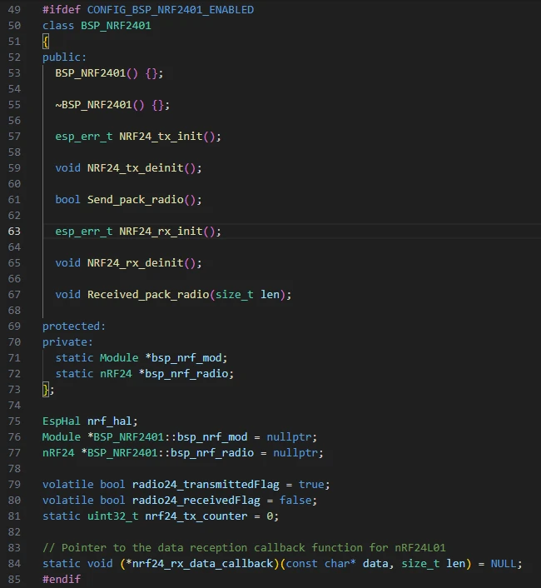Click the CONFIG_BSP_NRF2401_ENABLED macro name
Image resolution: width=541 pixels, height=588 pixels.
pos(170,10)
